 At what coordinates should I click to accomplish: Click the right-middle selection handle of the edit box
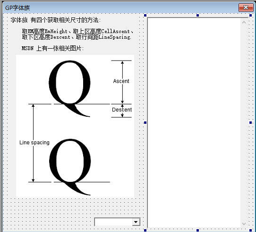[x=251, y=122]
